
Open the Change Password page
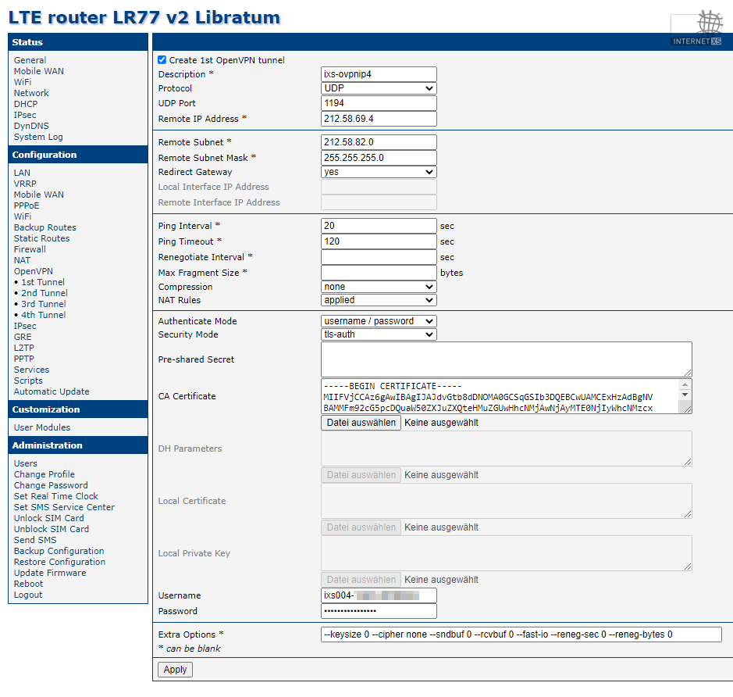[x=51, y=485]
